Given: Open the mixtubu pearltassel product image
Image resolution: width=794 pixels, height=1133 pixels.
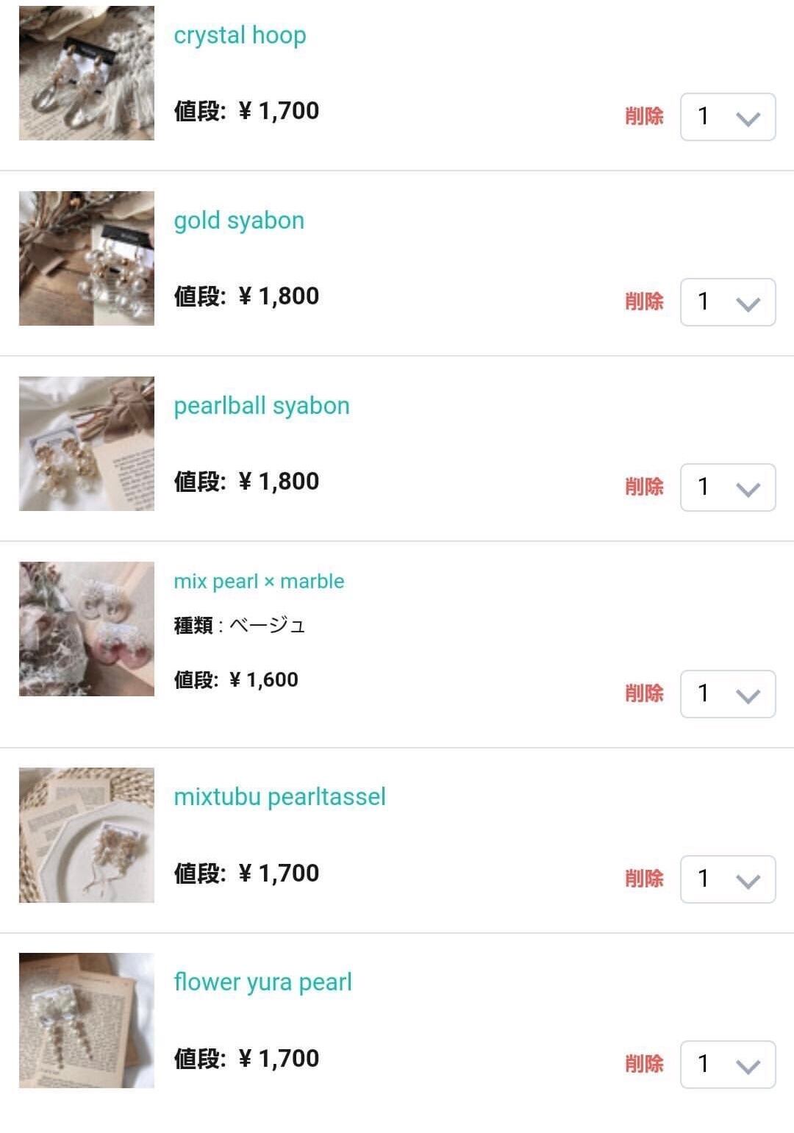Looking at the screenshot, I should [x=87, y=835].
